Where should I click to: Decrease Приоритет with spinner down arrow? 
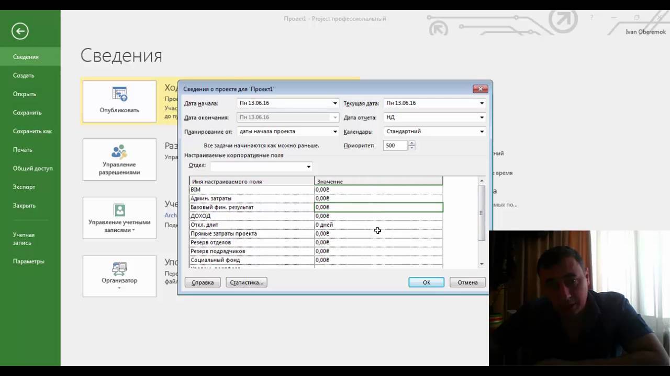(411, 148)
